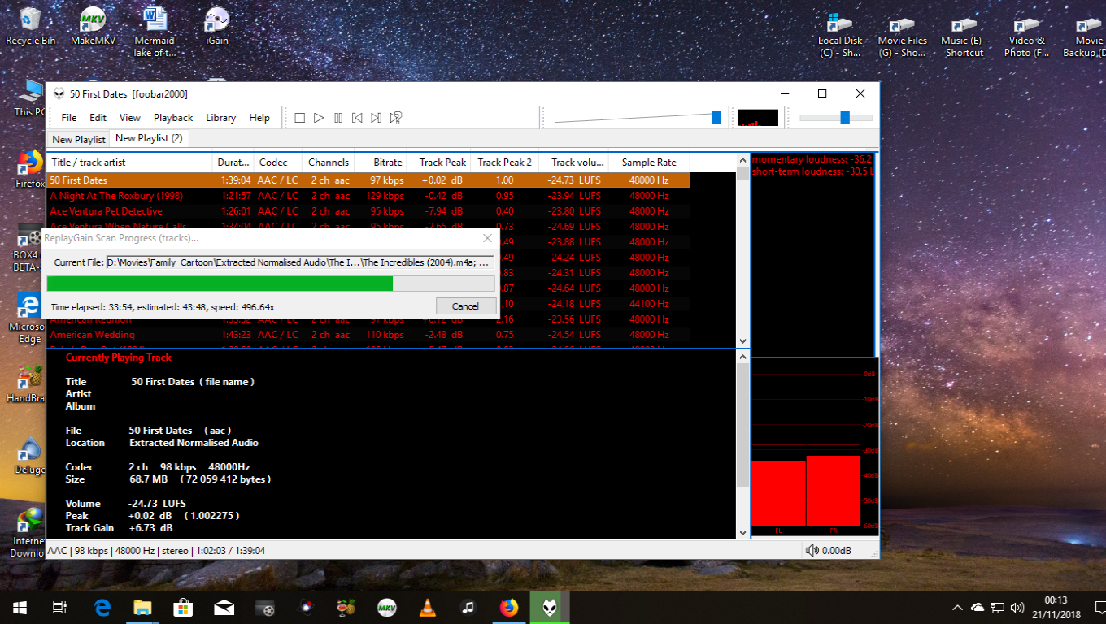
Task: Click the spectrum visualisation in toolbar
Action: coord(758,118)
